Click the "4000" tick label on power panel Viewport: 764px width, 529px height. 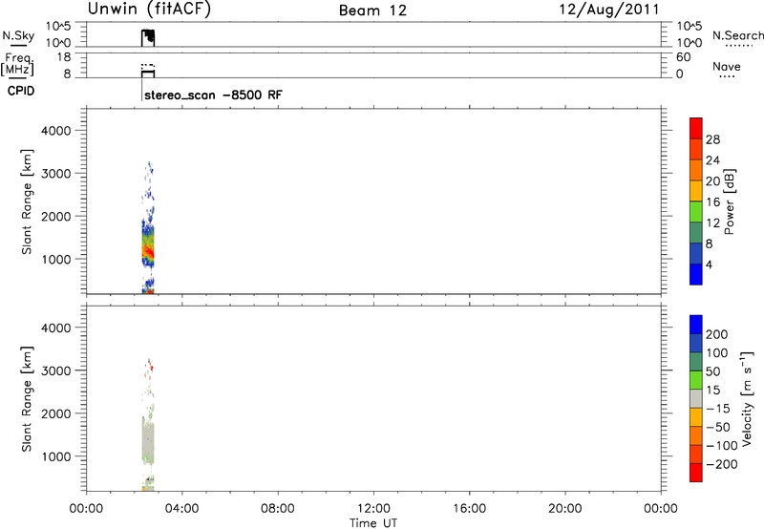pyautogui.click(x=56, y=131)
